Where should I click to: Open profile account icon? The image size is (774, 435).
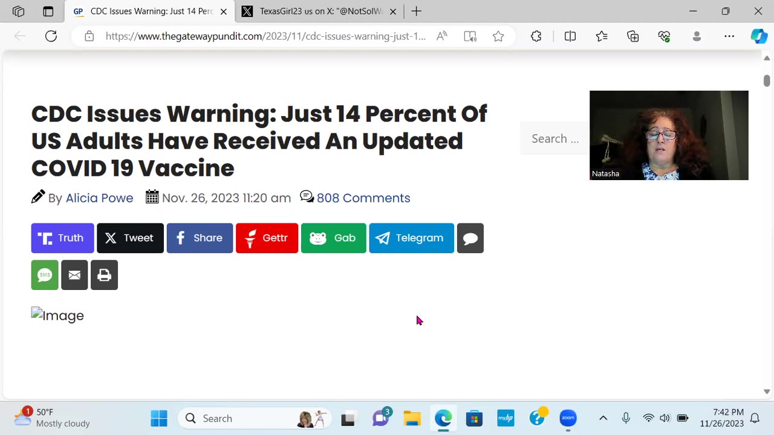pos(697,36)
